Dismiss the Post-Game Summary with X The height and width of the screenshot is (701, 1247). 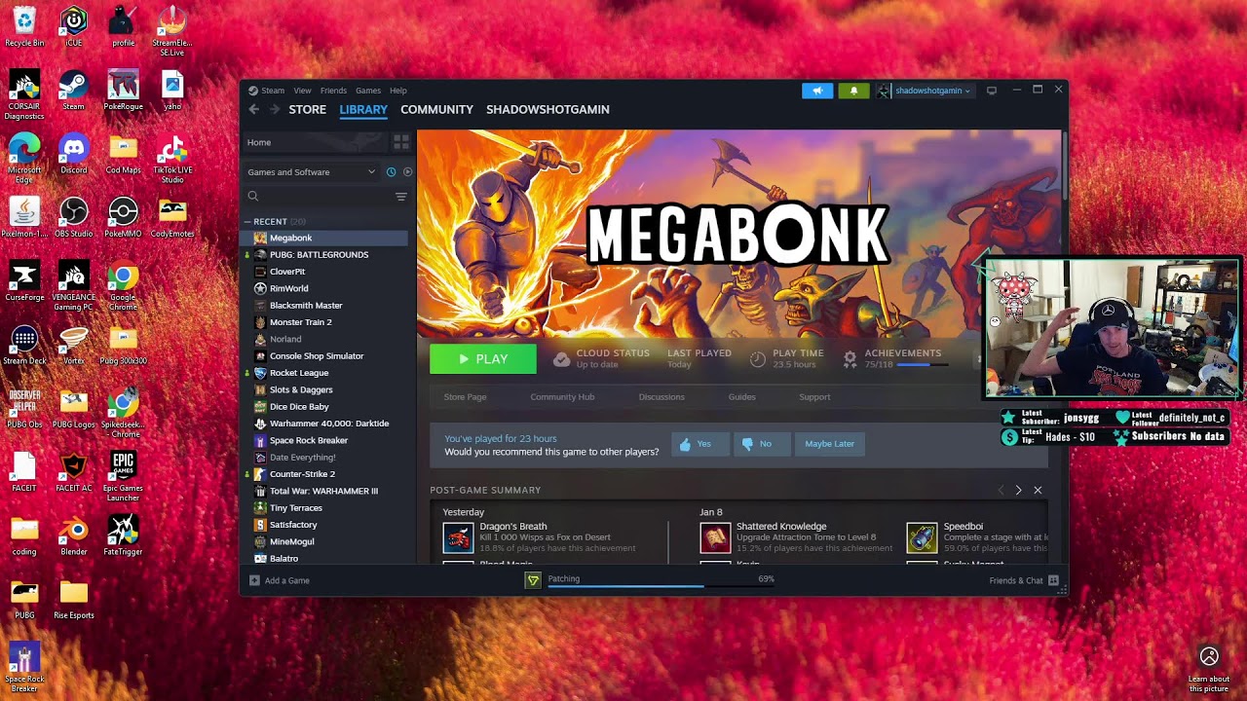click(1038, 490)
